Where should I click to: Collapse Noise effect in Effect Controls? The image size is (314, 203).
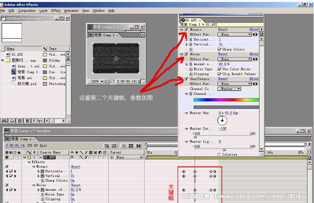tap(181, 55)
